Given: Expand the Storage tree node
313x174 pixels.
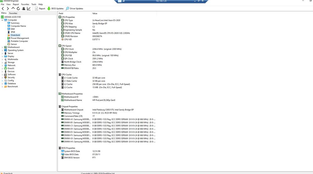Looking at the screenshot, I should pyautogui.click(x=2, y=63).
